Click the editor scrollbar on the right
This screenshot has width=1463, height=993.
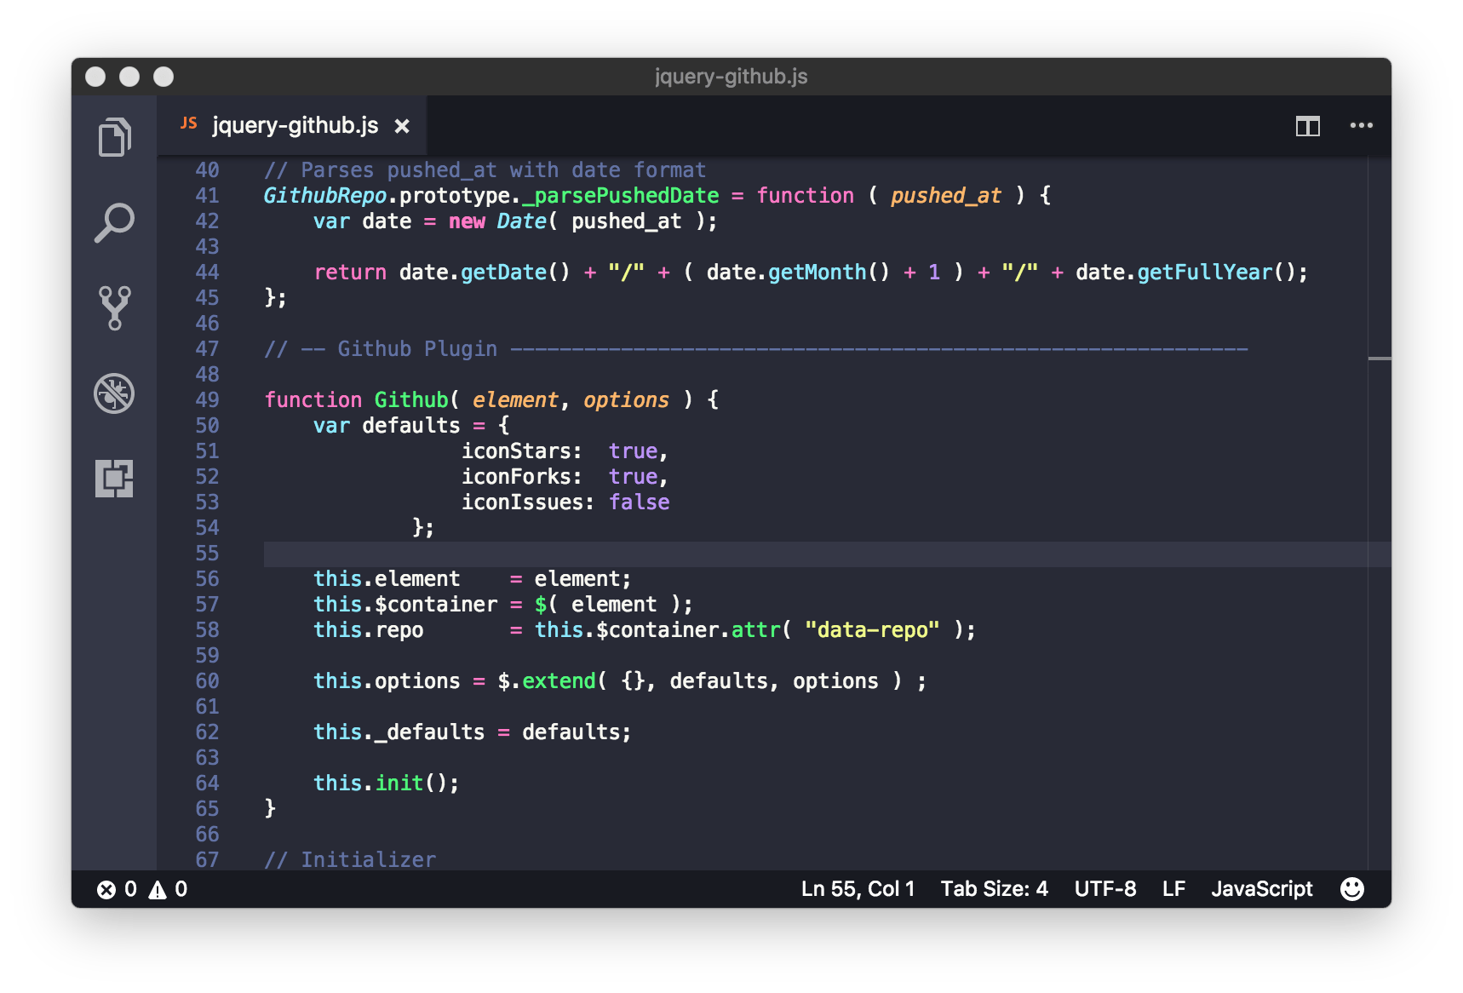1381,358
